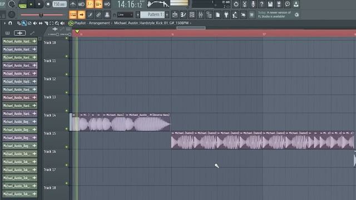
Task: Toggle the 3-2-1 countdown before recording
Action: tap(90, 4)
